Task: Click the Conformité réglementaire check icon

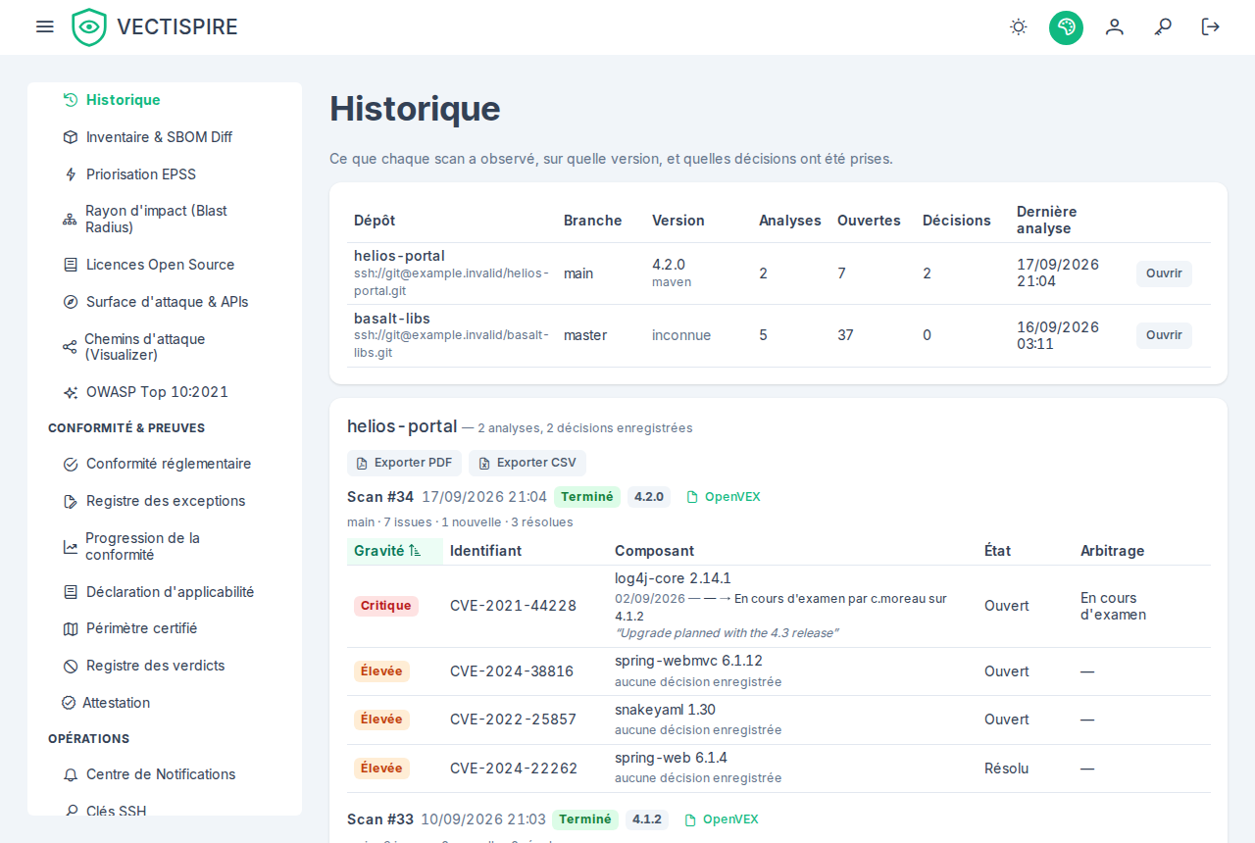Action: (71, 464)
